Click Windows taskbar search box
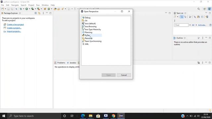The width and height of the screenshot is (212, 119). (34, 116)
